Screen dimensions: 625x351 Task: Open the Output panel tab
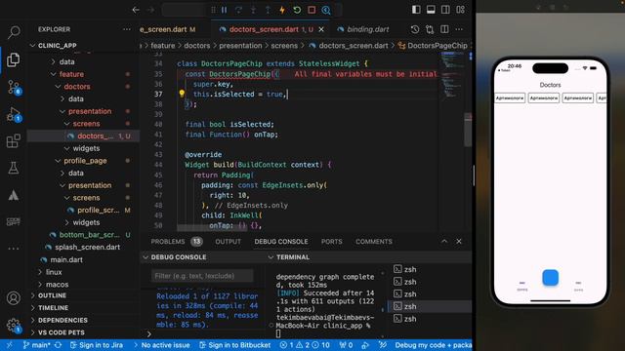click(228, 242)
